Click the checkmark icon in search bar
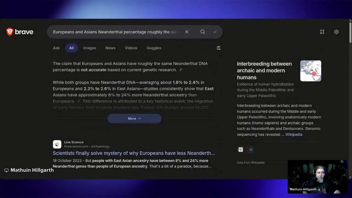Image resolution: width=352 pixels, height=198 pixels. (x=215, y=32)
